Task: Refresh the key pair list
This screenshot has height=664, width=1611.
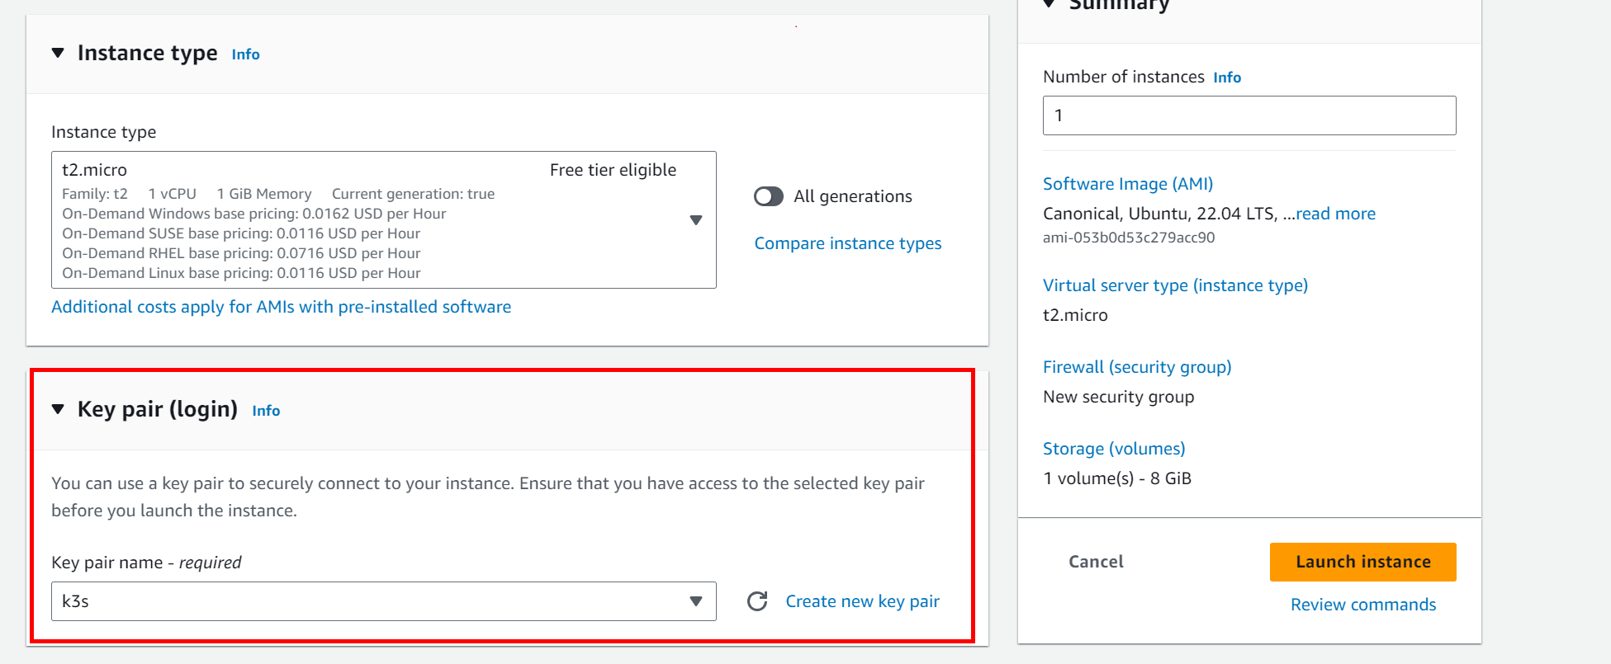Action: (757, 601)
